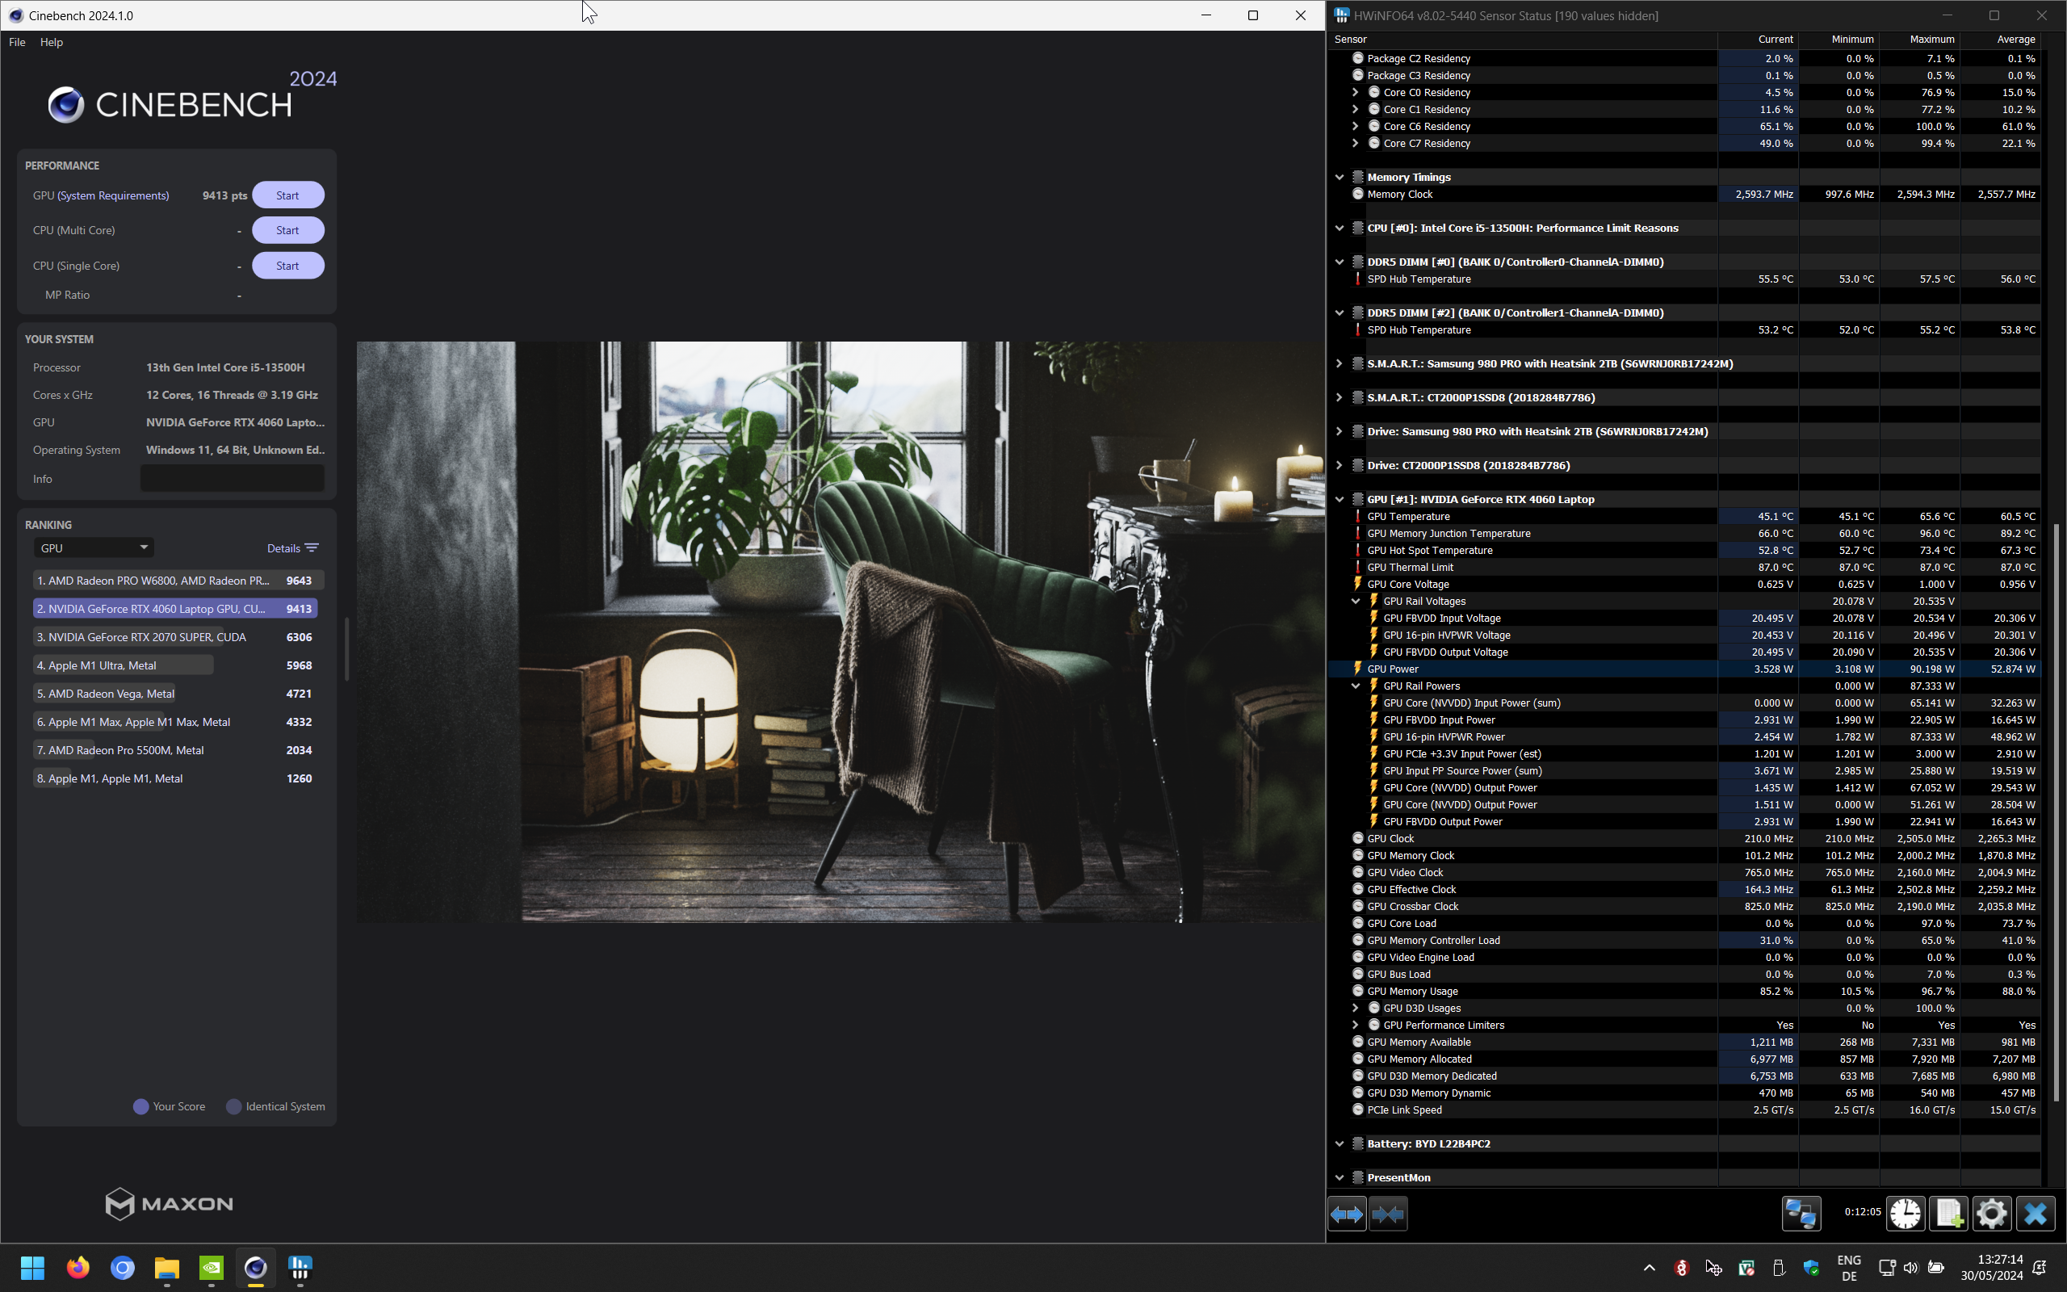Click the Info text field
The height and width of the screenshot is (1292, 2067).
coord(233,479)
